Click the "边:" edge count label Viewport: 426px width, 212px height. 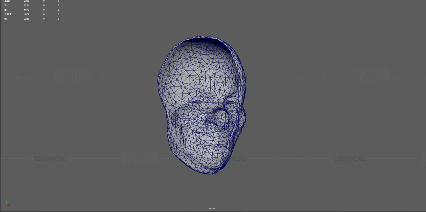(6, 5)
